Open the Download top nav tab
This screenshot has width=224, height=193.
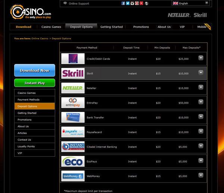click(x=24, y=27)
